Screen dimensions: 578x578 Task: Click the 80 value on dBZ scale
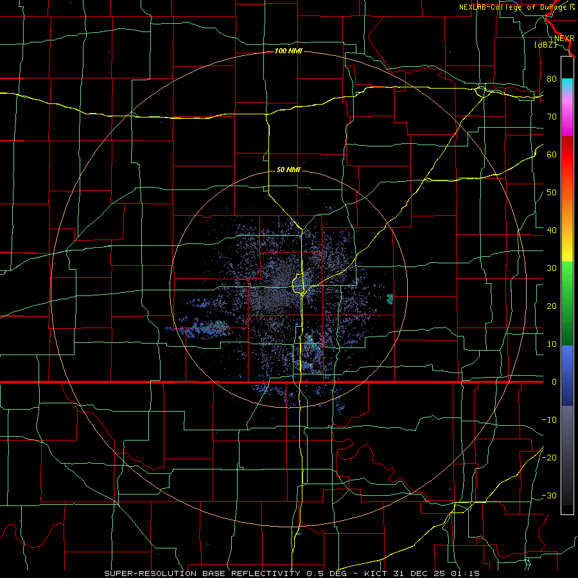click(552, 79)
